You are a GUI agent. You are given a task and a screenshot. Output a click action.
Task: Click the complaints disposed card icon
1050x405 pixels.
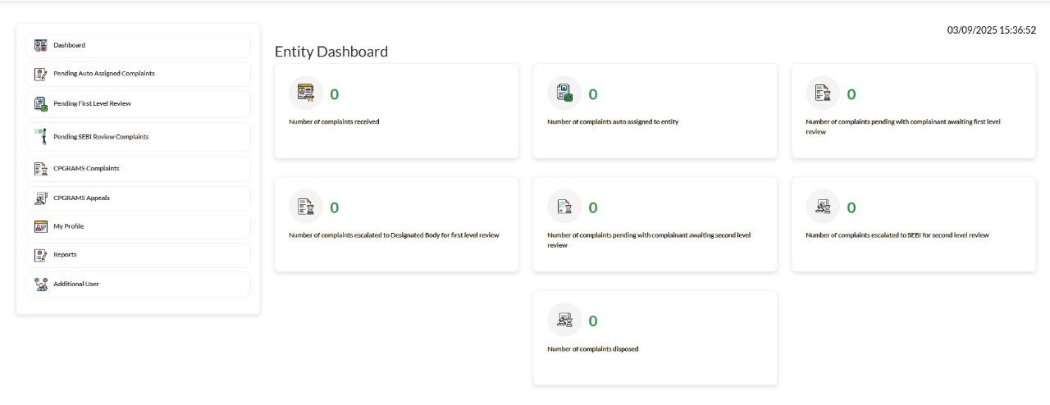(x=564, y=320)
